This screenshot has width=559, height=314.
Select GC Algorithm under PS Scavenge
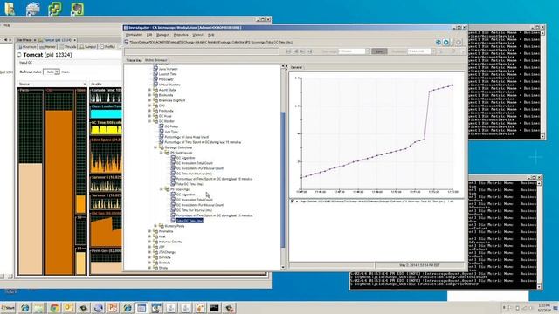(186, 195)
